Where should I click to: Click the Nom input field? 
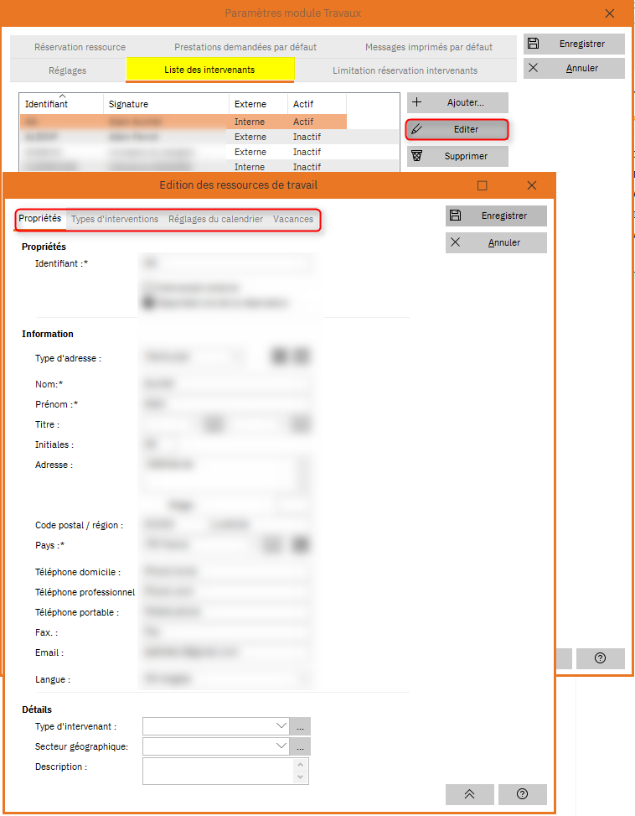coord(226,384)
